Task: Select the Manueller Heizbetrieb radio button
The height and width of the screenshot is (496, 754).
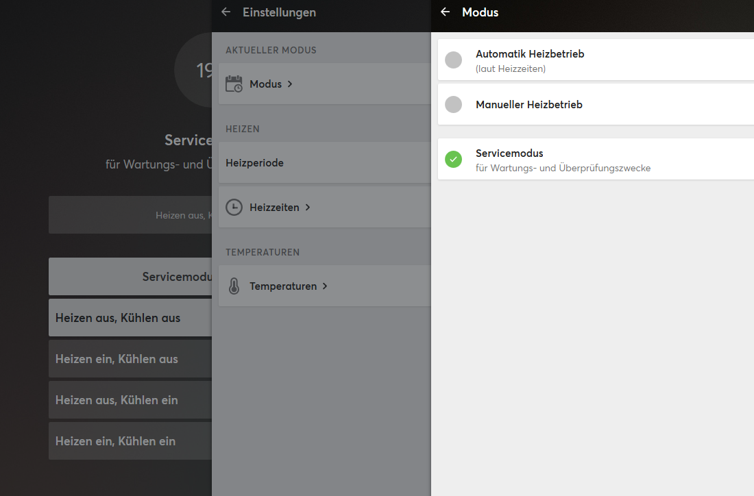Action: coord(453,104)
